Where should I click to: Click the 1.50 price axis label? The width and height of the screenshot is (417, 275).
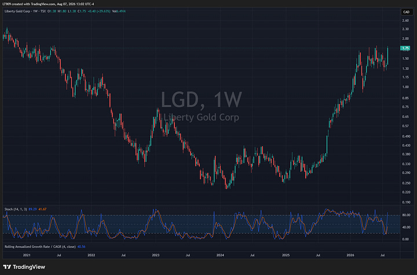(x=405, y=59)
